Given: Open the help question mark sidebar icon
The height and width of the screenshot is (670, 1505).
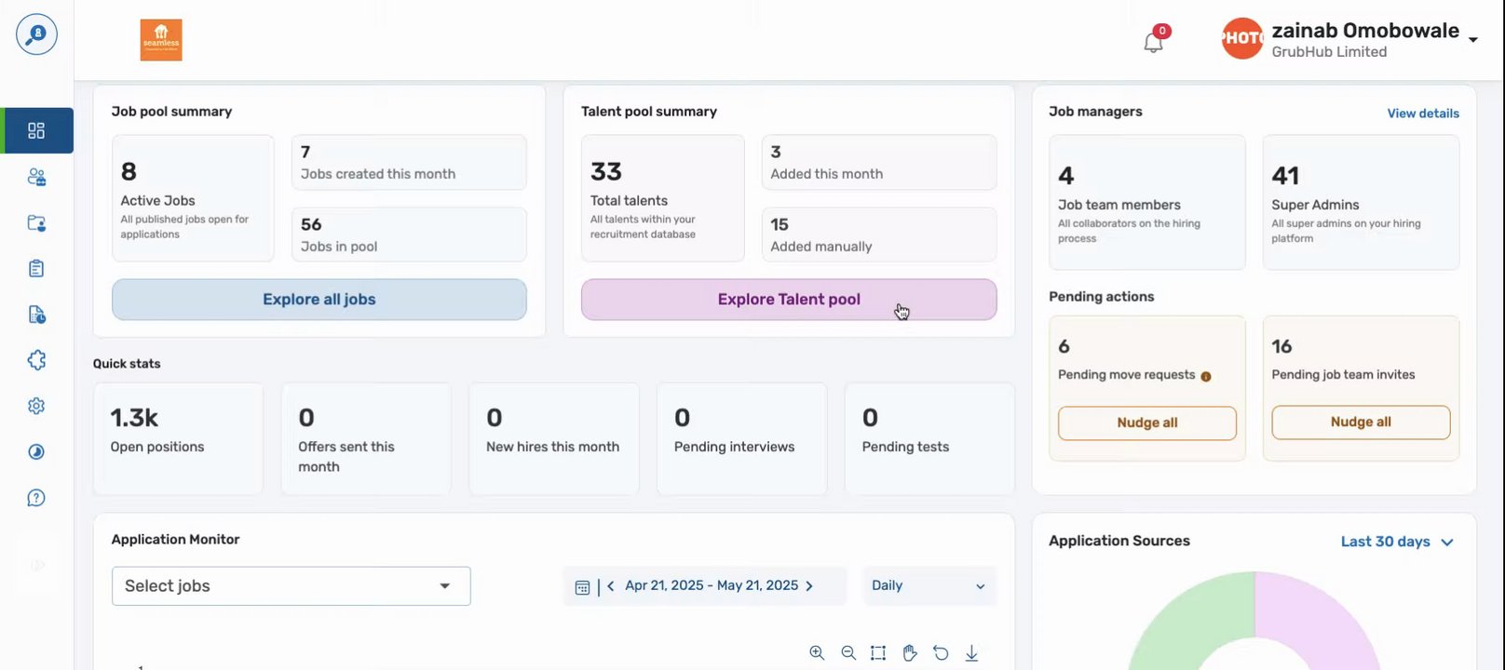Looking at the screenshot, I should pos(36,498).
